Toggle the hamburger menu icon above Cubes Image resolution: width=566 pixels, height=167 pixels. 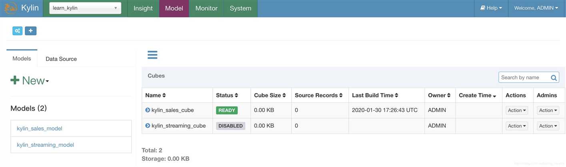click(x=152, y=55)
